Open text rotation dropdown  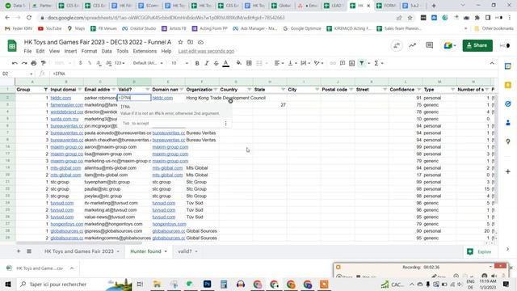(x=318, y=63)
